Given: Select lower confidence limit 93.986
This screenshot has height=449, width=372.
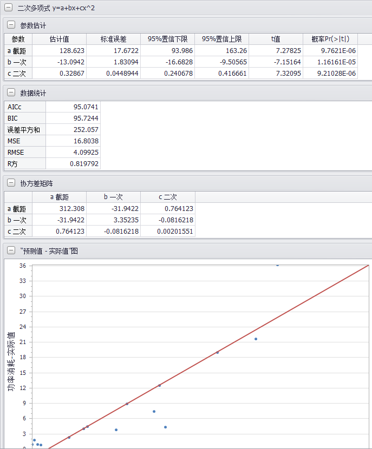Looking at the screenshot, I should pos(168,51).
